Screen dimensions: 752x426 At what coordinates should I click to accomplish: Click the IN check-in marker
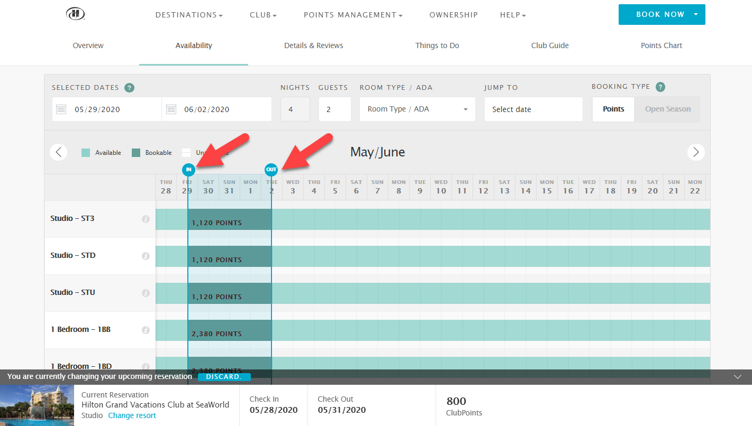(188, 170)
